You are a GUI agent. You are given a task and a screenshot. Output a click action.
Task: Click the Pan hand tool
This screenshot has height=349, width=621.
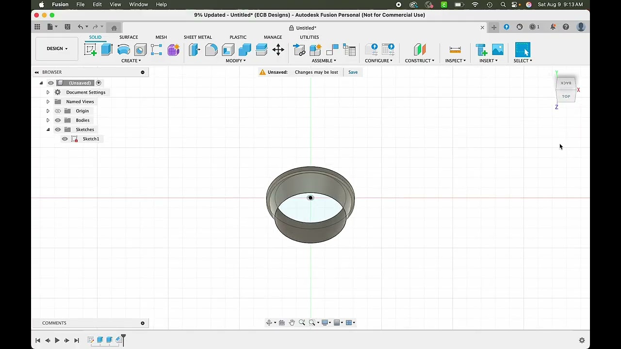click(292, 323)
